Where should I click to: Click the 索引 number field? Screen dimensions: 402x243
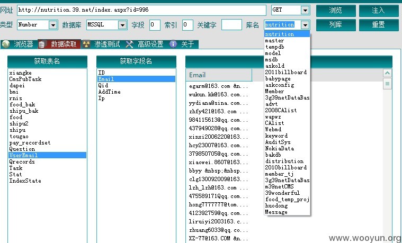point(187,25)
